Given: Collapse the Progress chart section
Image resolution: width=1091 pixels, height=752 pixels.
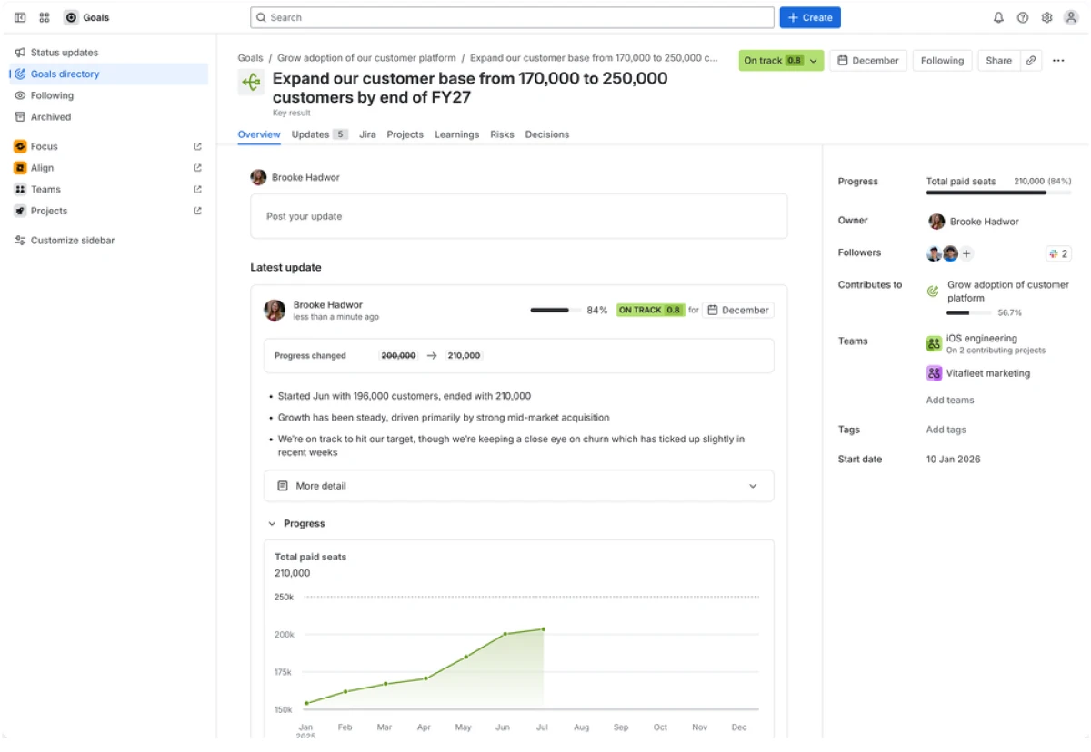Looking at the screenshot, I should pyautogui.click(x=271, y=523).
